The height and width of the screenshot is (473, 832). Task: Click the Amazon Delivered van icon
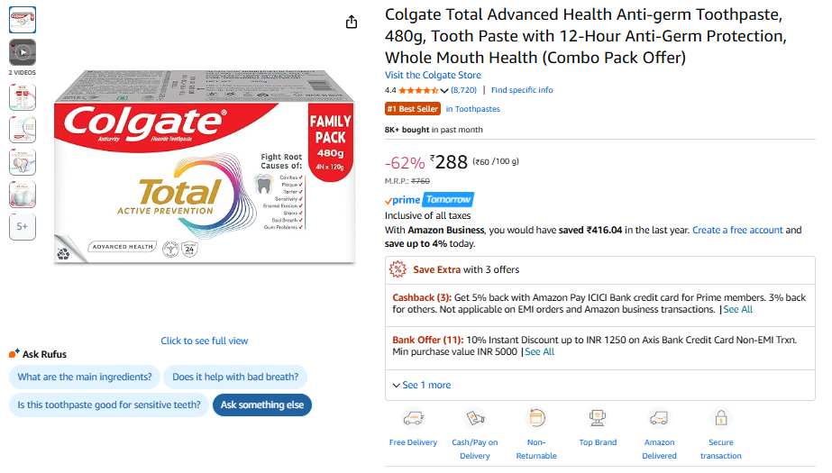coord(659,418)
